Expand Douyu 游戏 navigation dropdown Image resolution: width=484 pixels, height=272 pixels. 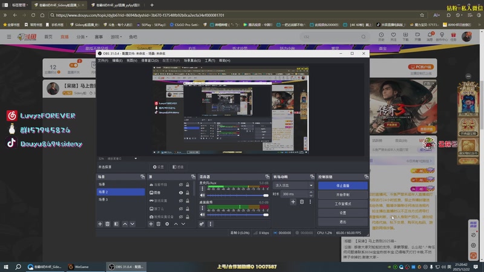pos(116,37)
